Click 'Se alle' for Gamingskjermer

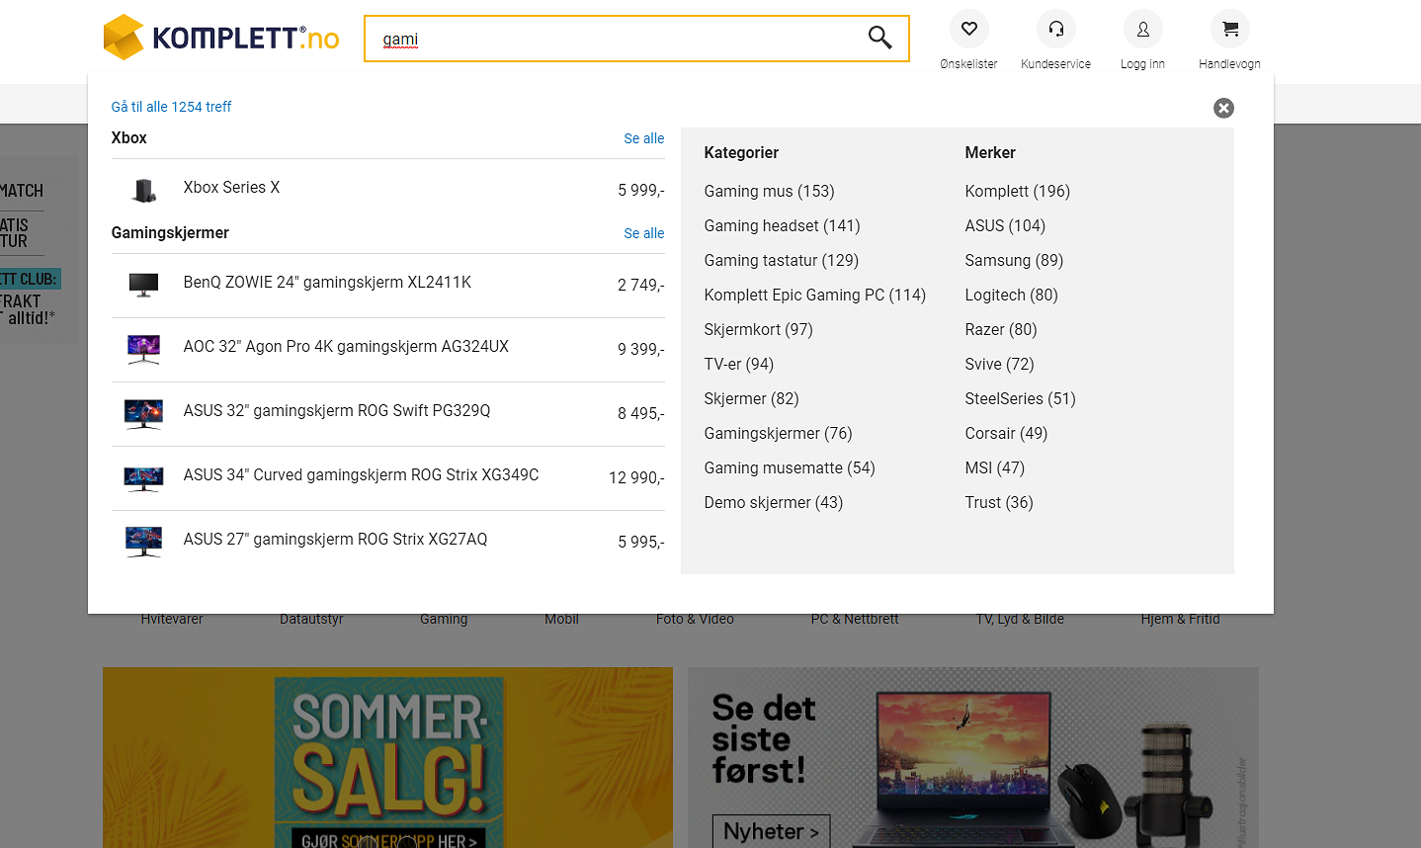(644, 233)
